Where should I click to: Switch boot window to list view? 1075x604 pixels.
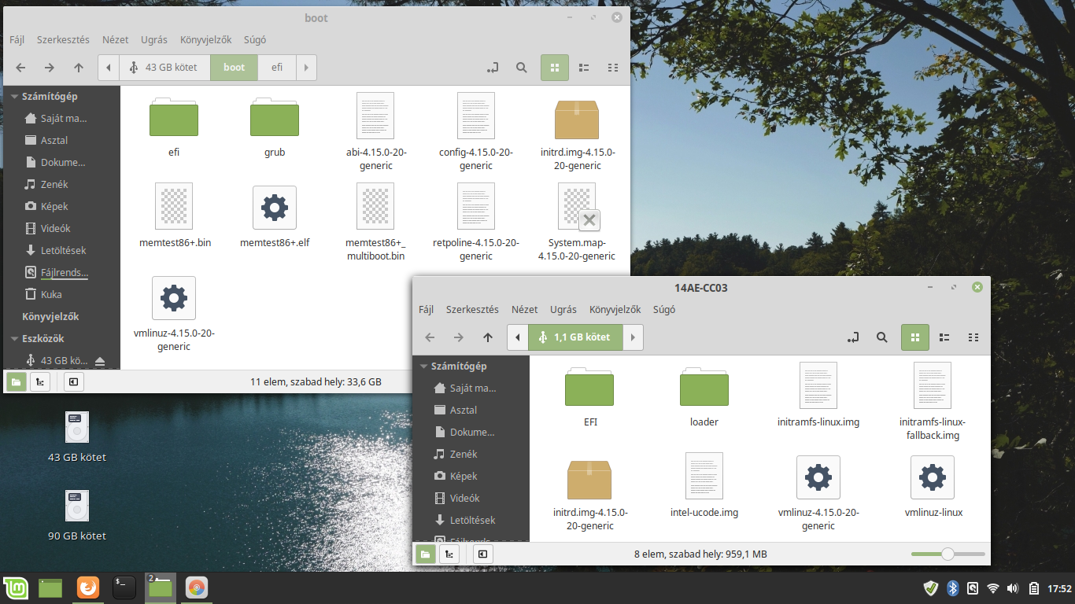(x=584, y=68)
